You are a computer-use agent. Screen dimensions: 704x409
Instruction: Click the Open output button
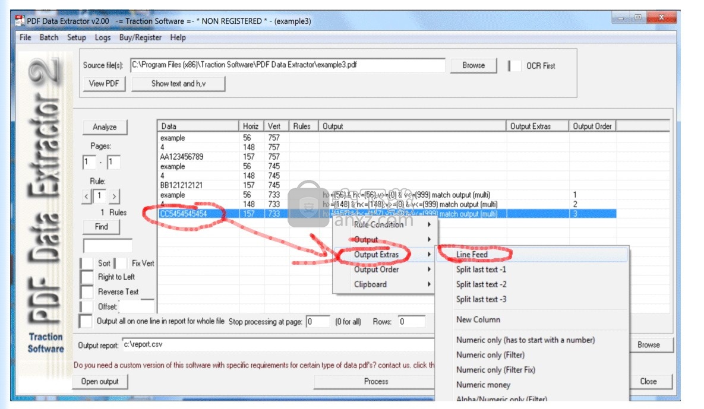click(100, 381)
